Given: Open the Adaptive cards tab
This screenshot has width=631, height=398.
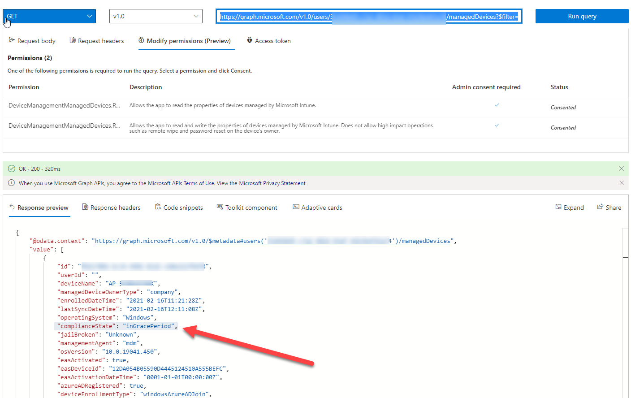Looking at the screenshot, I should click(317, 208).
